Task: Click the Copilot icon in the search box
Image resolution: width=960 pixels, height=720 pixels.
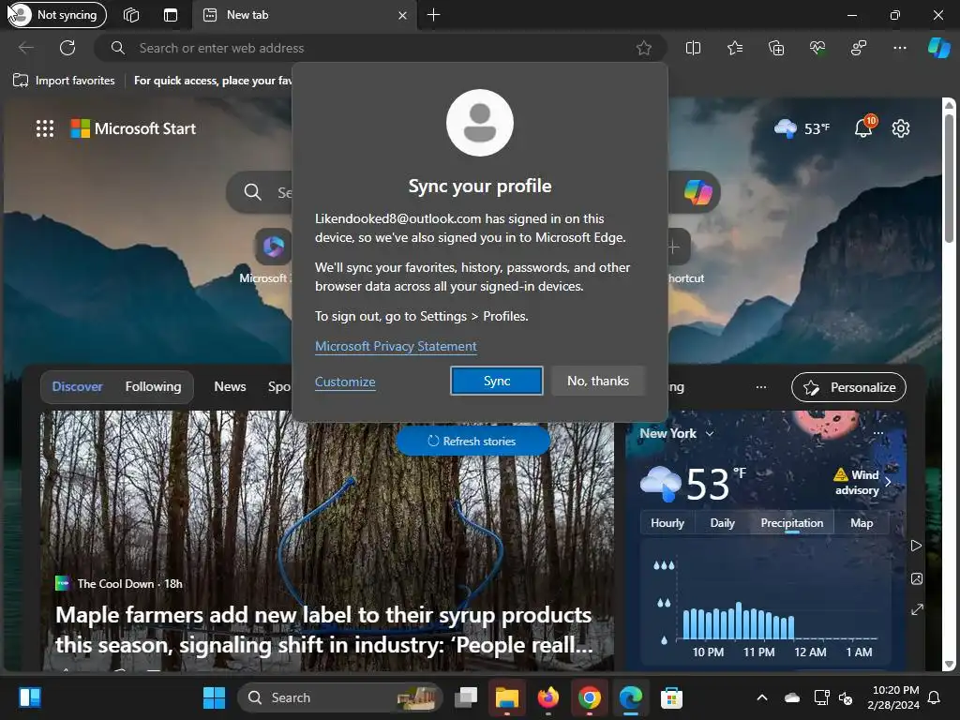Action: (697, 192)
